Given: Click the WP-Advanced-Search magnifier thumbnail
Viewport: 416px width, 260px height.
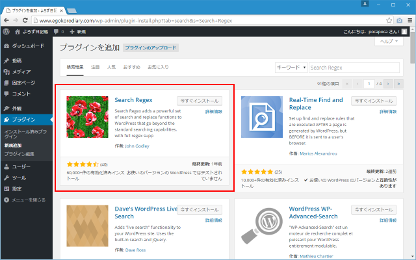Looking at the screenshot, I should (262, 226).
